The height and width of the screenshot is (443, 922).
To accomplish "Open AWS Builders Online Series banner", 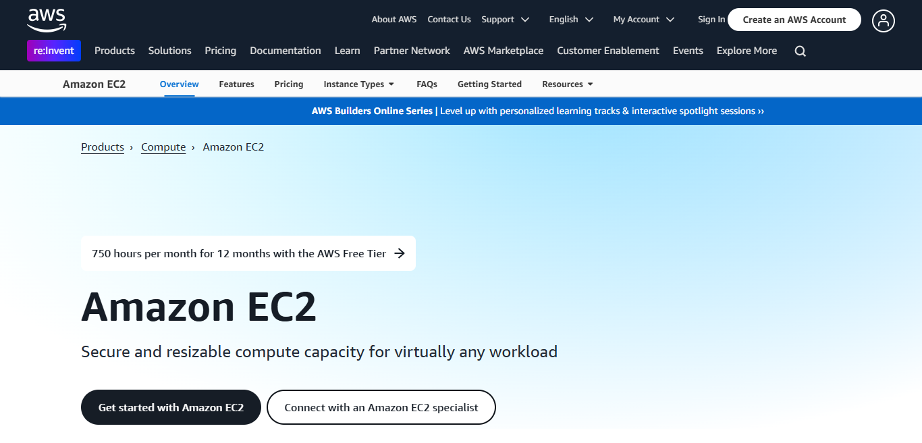I will (x=538, y=111).
